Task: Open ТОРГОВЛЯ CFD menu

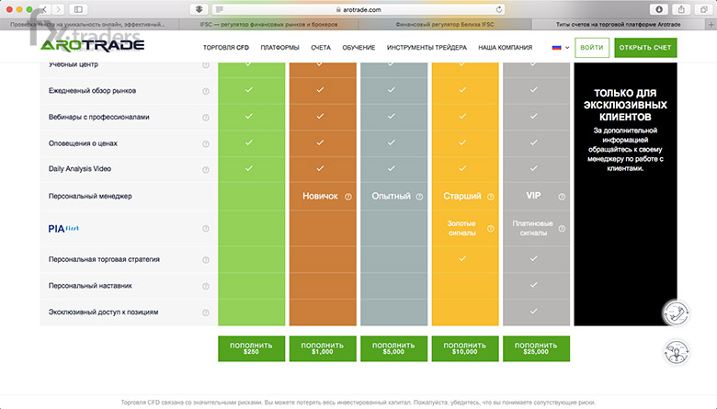Action: 226,47
